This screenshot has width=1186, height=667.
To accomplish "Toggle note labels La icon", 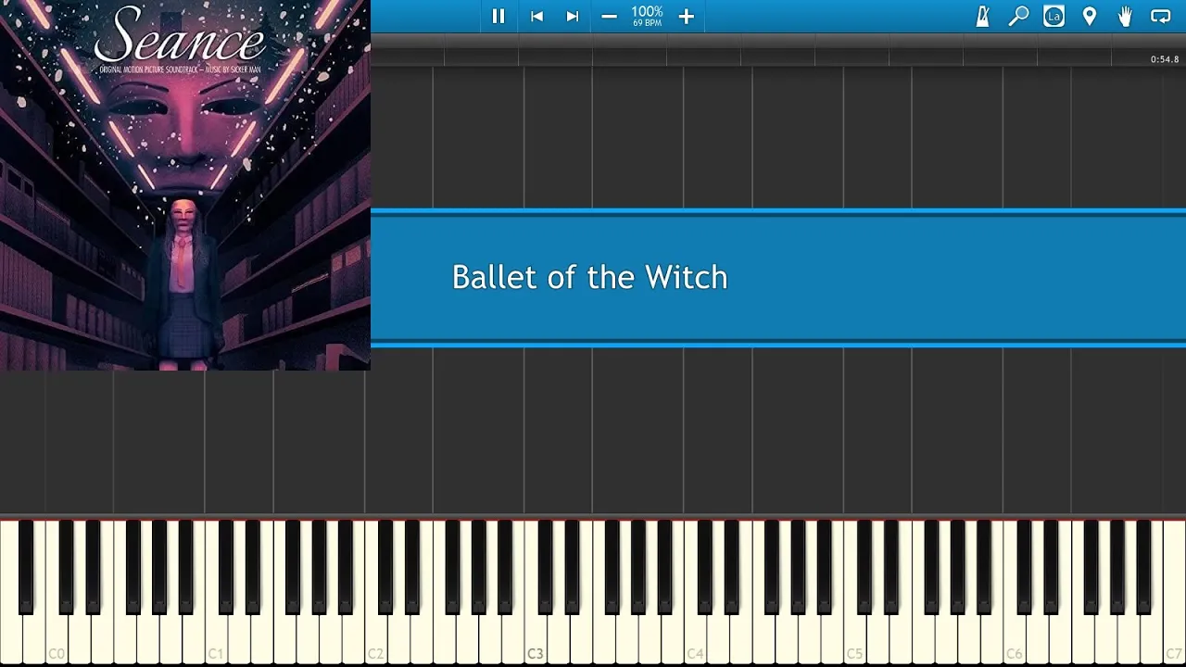I will pos(1054,16).
